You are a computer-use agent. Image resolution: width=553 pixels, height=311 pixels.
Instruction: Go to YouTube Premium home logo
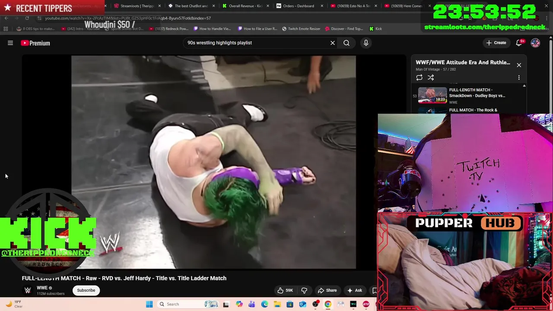(x=35, y=43)
